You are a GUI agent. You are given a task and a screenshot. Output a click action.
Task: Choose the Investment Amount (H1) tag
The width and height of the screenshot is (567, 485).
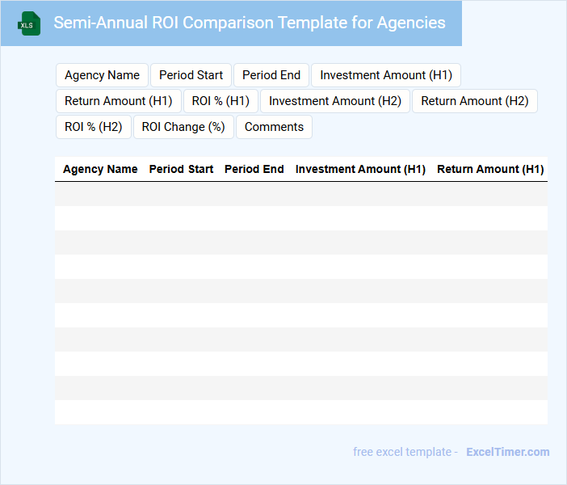point(385,75)
